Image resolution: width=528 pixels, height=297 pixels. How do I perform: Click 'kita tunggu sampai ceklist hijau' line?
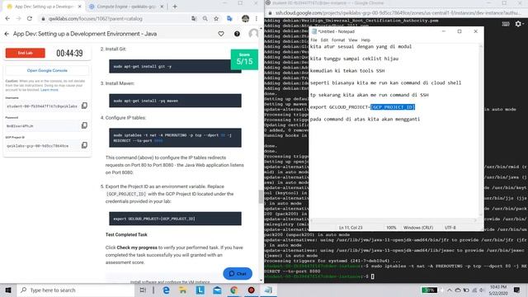354,59
